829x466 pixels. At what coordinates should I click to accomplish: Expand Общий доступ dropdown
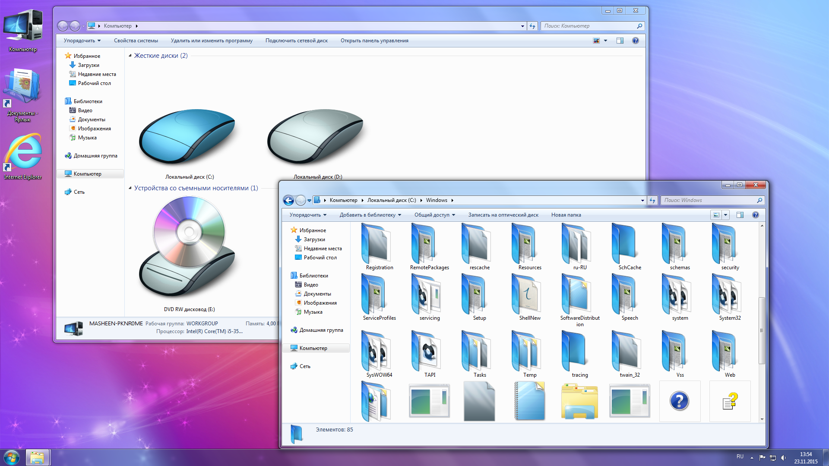[x=435, y=215]
